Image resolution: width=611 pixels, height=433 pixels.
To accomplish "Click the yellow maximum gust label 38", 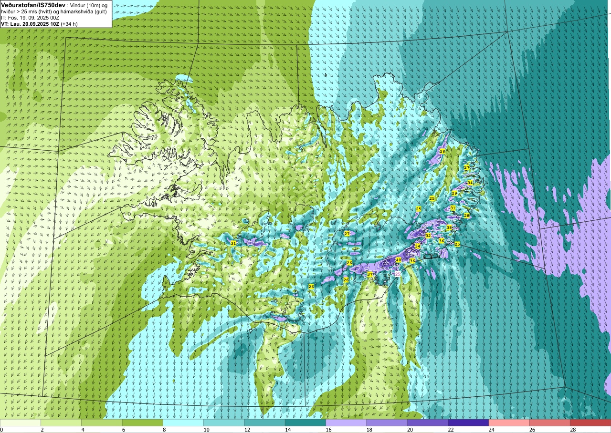I will click(449, 228).
